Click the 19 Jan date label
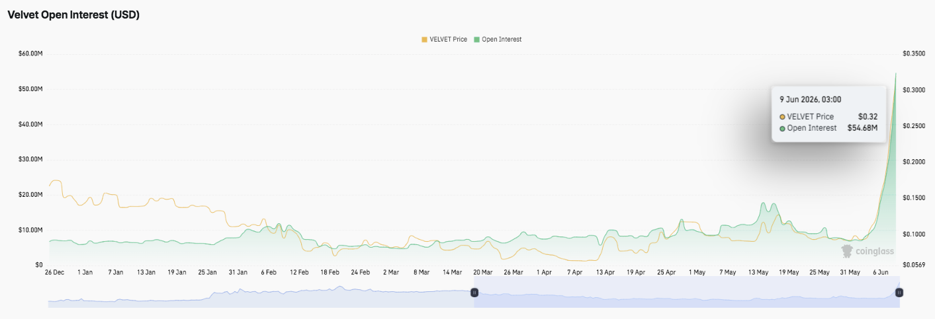 [x=177, y=272]
